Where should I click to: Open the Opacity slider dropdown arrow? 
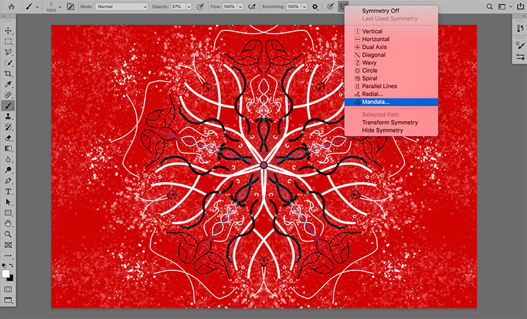(189, 7)
